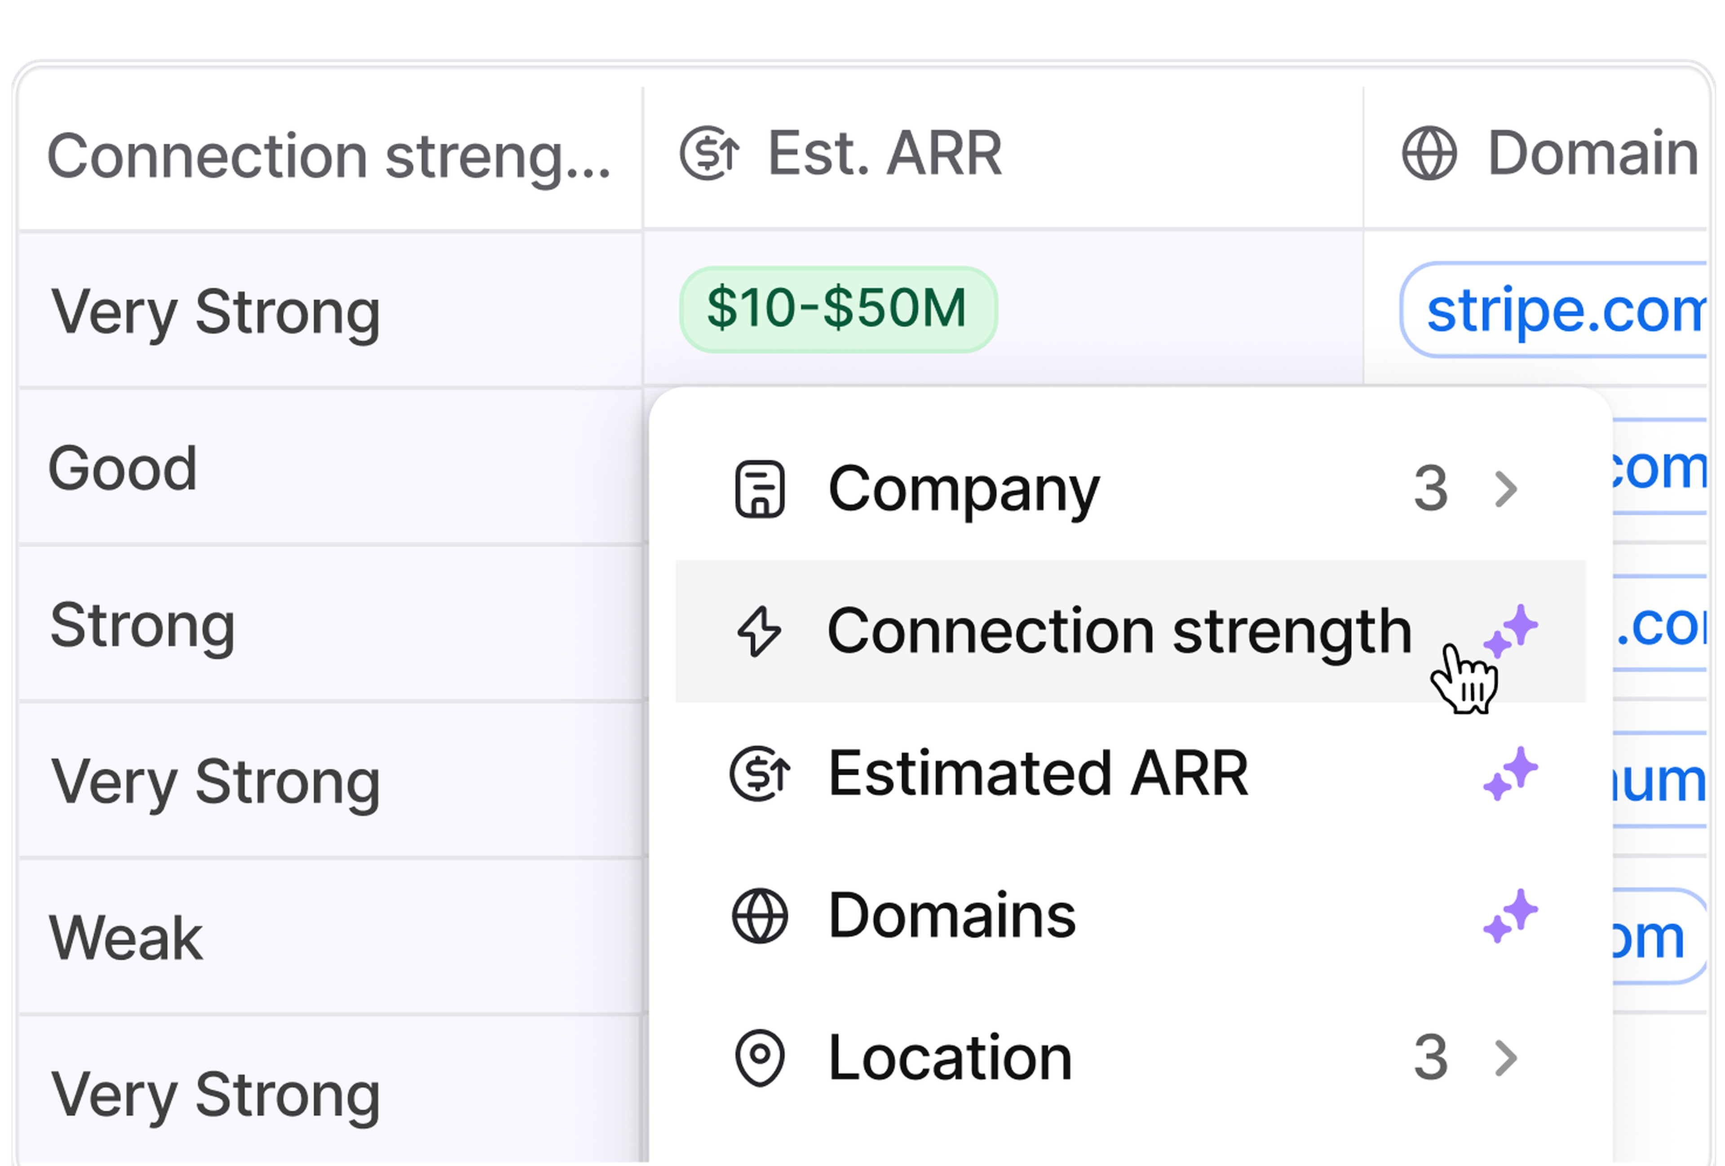Image resolution: width=1725 pixels, height=1166 pixels.
Task: Click the Domain column header globe icon
Action: point(1429,155)
